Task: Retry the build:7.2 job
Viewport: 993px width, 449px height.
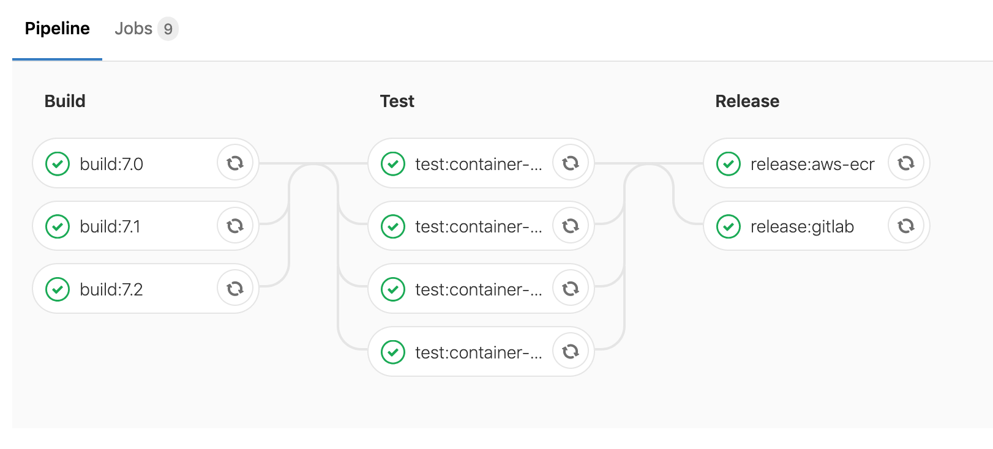Action: coord(235,289)
